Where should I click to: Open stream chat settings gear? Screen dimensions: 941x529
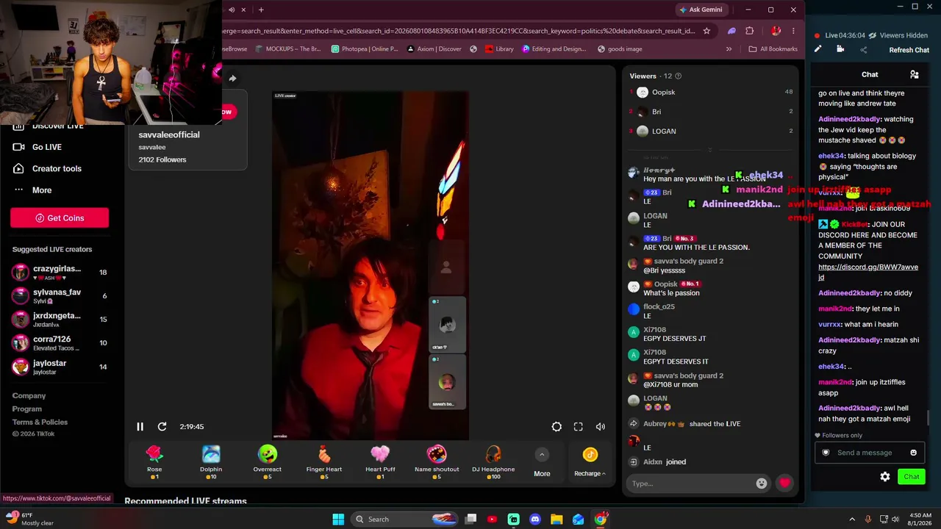[x=885, y=477]
